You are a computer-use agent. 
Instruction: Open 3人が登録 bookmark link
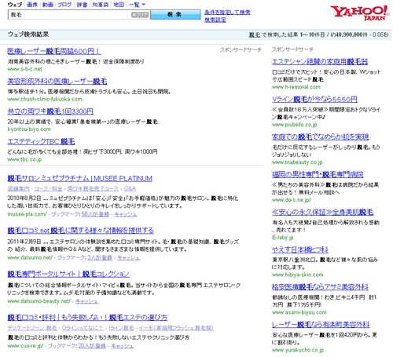100,257
